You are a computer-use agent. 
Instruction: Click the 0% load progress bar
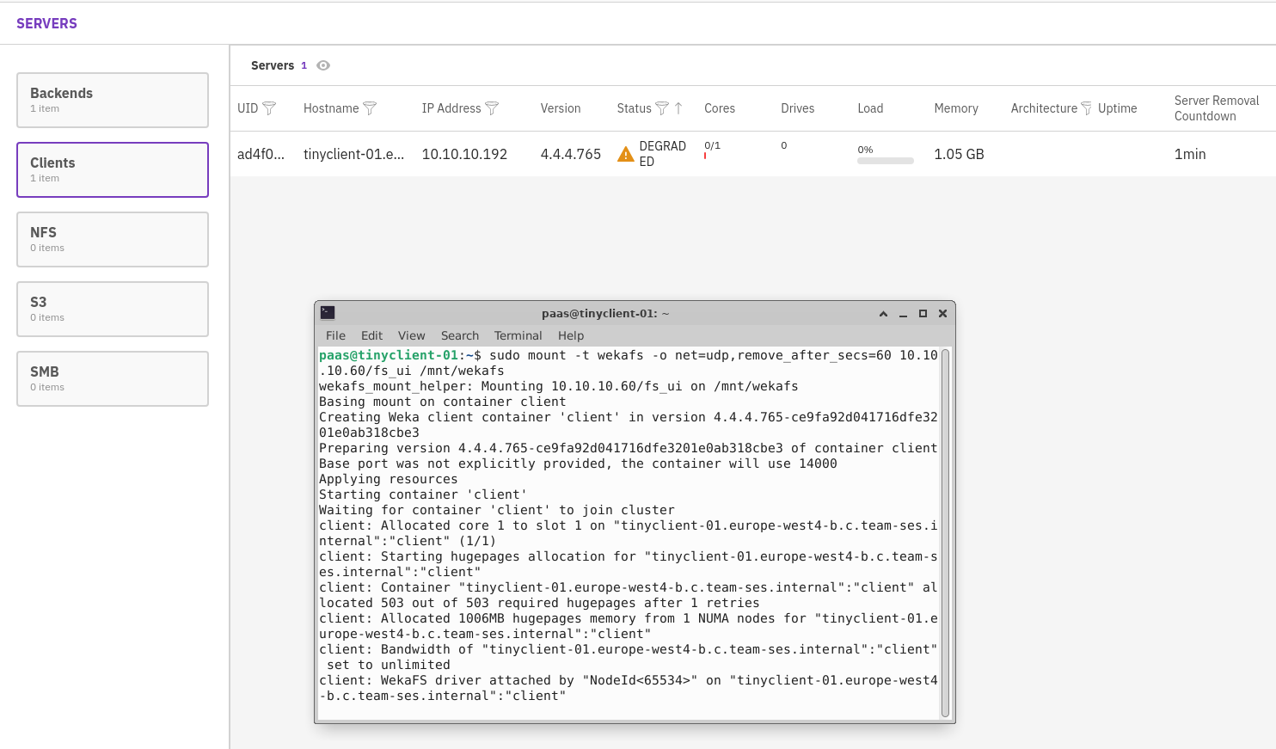click(886, 161)
